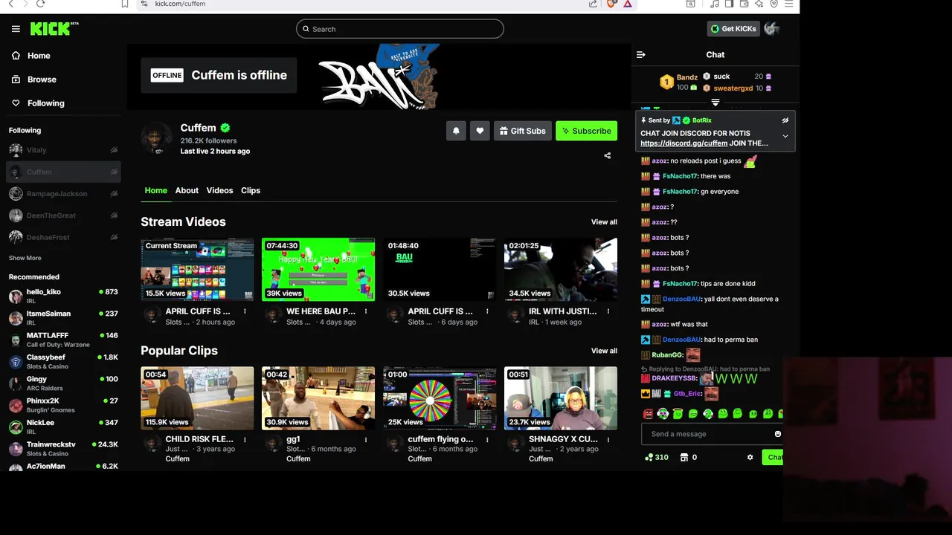952x535 pixels.
Task: Open the browser main menu icon
Action: (x=788, y=4)
